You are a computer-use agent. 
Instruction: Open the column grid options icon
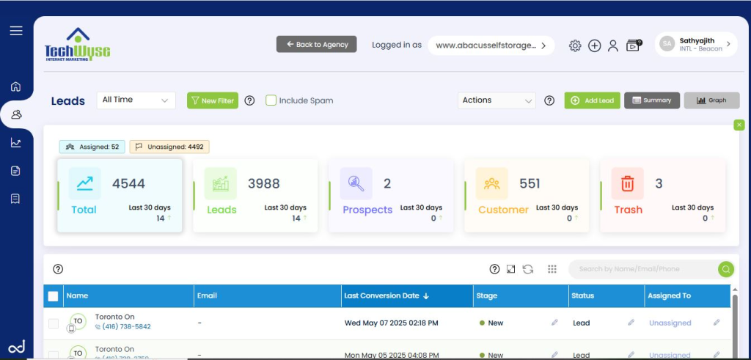click(x=552, y=269)
